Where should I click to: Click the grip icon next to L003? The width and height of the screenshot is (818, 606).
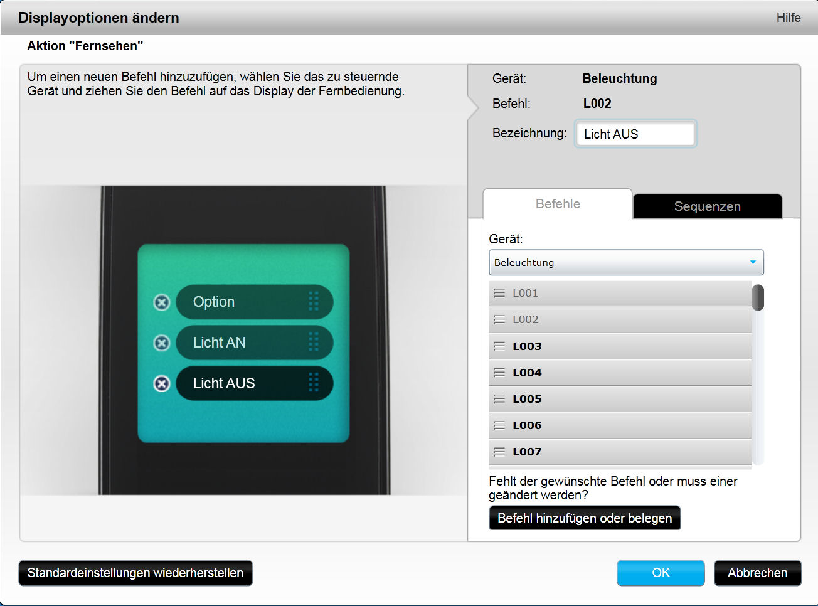(499, 346)
